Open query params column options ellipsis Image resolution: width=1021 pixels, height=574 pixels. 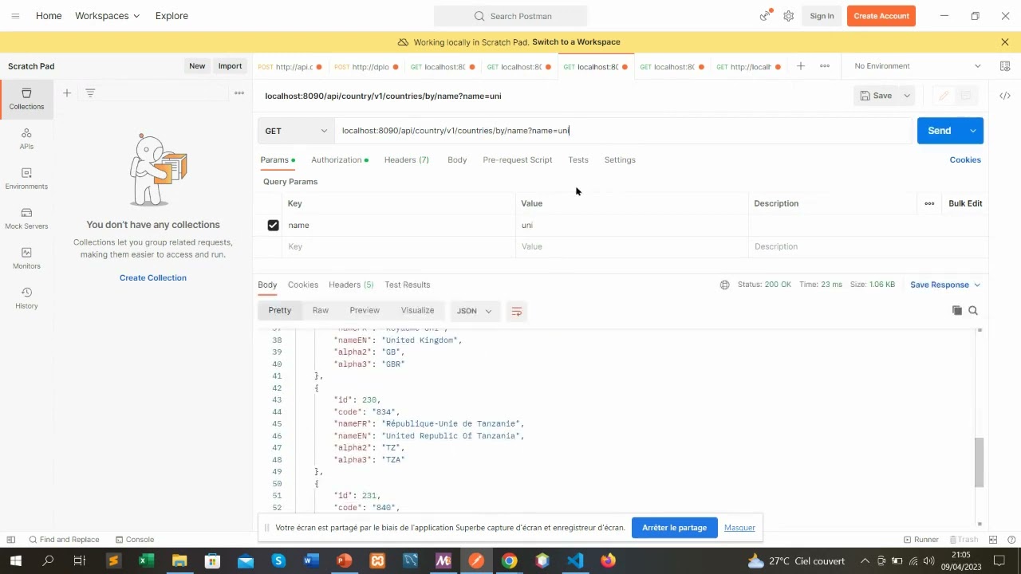pos(929,203)
